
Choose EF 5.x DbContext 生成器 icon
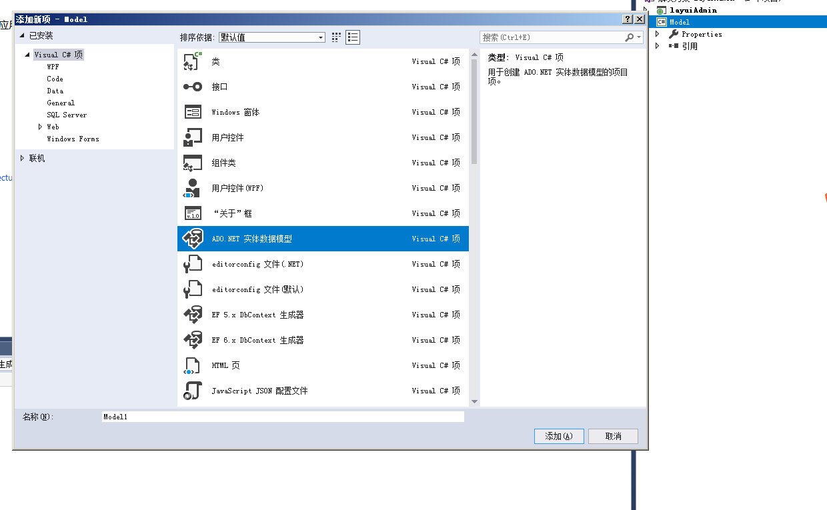tap(192, 315)
